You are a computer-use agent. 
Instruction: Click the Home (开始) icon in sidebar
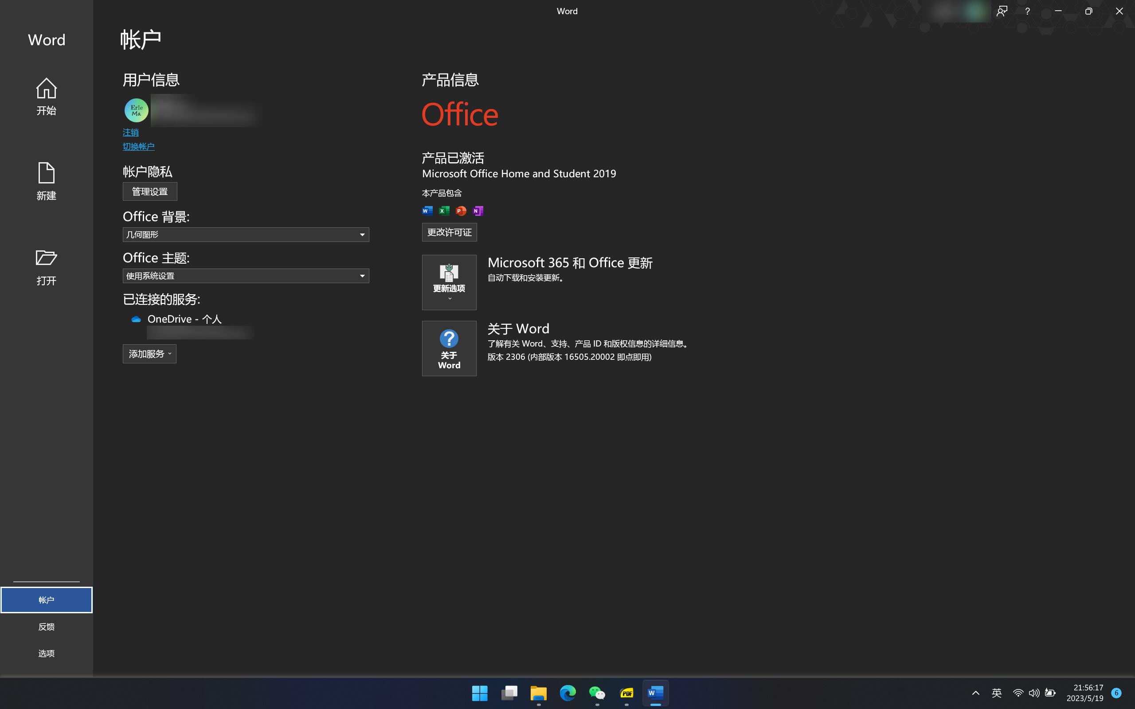coord(46,96)
